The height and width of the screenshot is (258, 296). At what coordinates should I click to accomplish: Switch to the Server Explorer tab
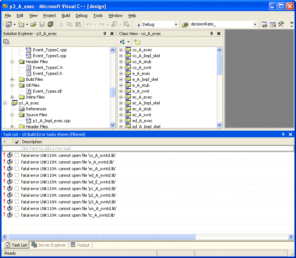pos(49,245)
